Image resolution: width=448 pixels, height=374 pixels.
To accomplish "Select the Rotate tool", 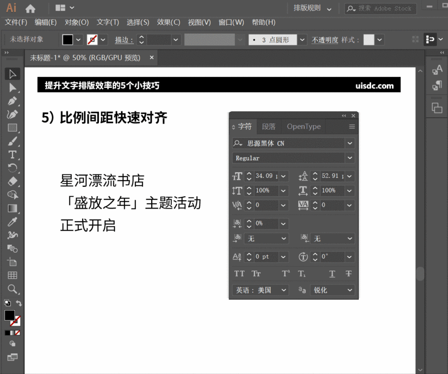I will coord(13,168).
